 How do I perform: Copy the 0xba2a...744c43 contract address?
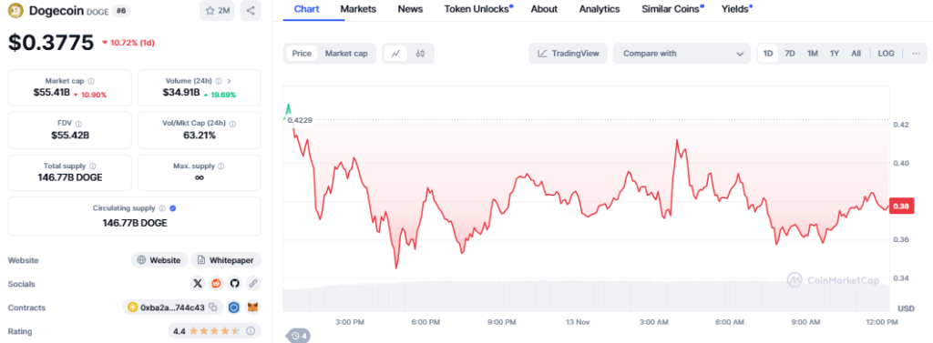[213, 308]
